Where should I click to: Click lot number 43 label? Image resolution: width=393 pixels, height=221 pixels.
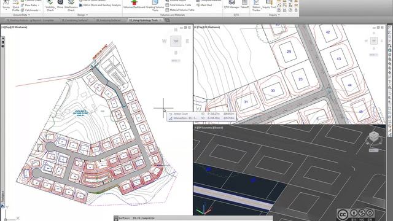(x=338, y=59)
